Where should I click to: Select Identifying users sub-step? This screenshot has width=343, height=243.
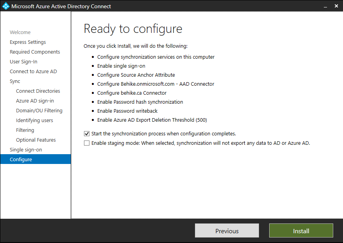[x=34, y=121]
